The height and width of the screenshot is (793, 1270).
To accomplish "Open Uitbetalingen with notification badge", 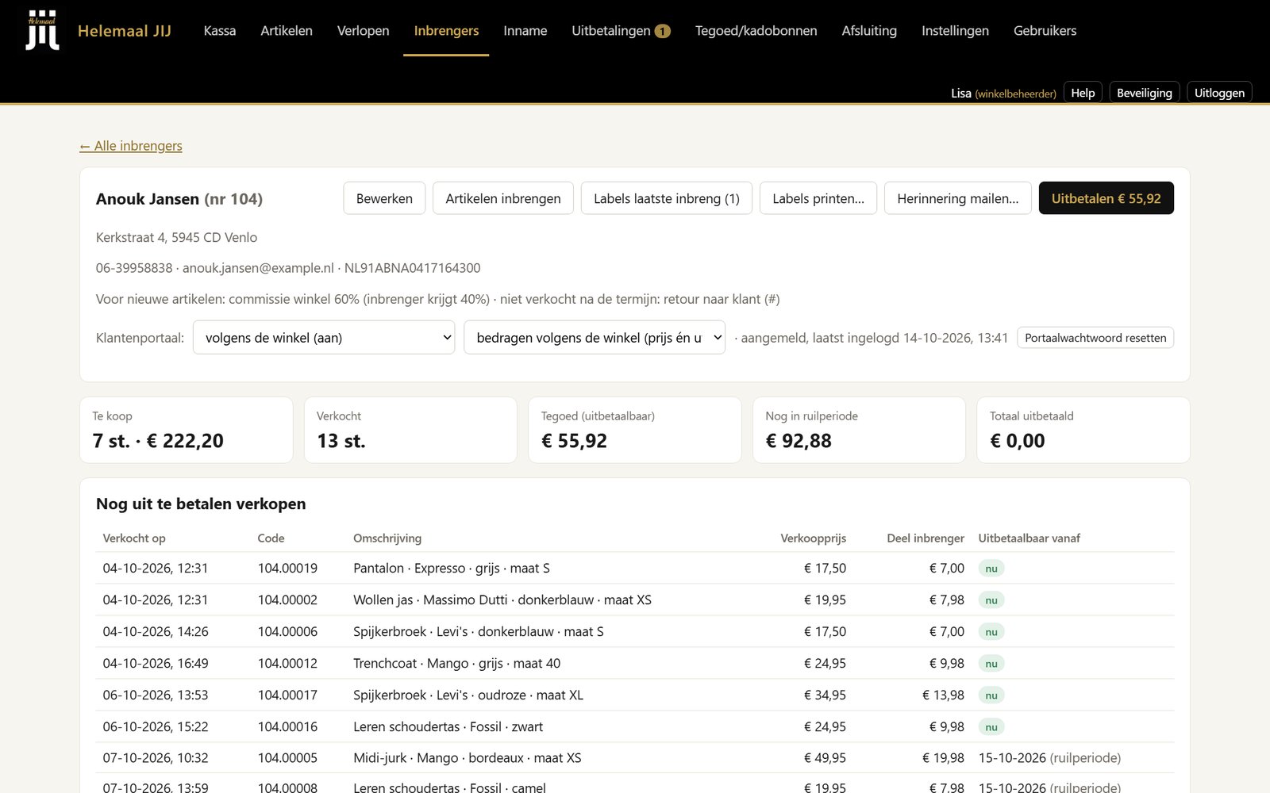I will (x=621, y=31).
